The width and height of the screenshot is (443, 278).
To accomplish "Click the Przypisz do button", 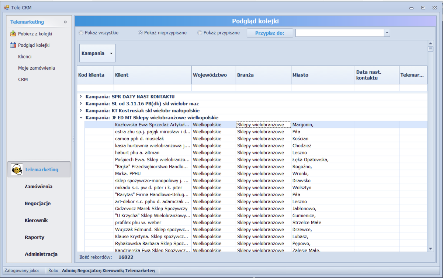I will tap(270, 33).
